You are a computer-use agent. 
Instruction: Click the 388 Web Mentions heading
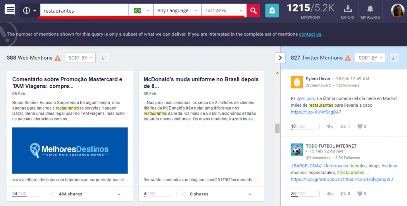coord(29,58)
